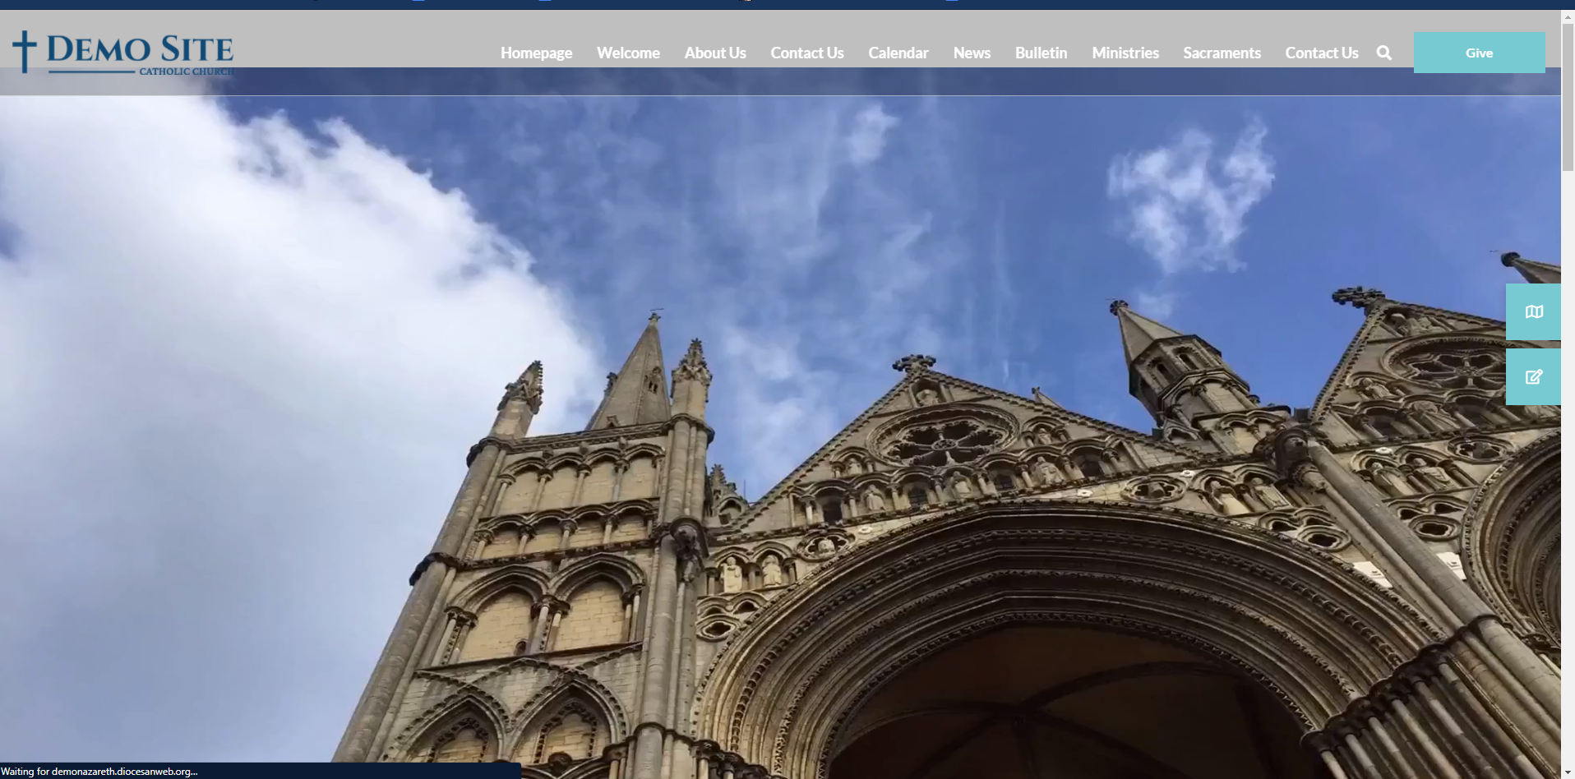Select About Us in navigation bar
The height and width of the screenshot is (779, 1575).
(x=715, y=53)
